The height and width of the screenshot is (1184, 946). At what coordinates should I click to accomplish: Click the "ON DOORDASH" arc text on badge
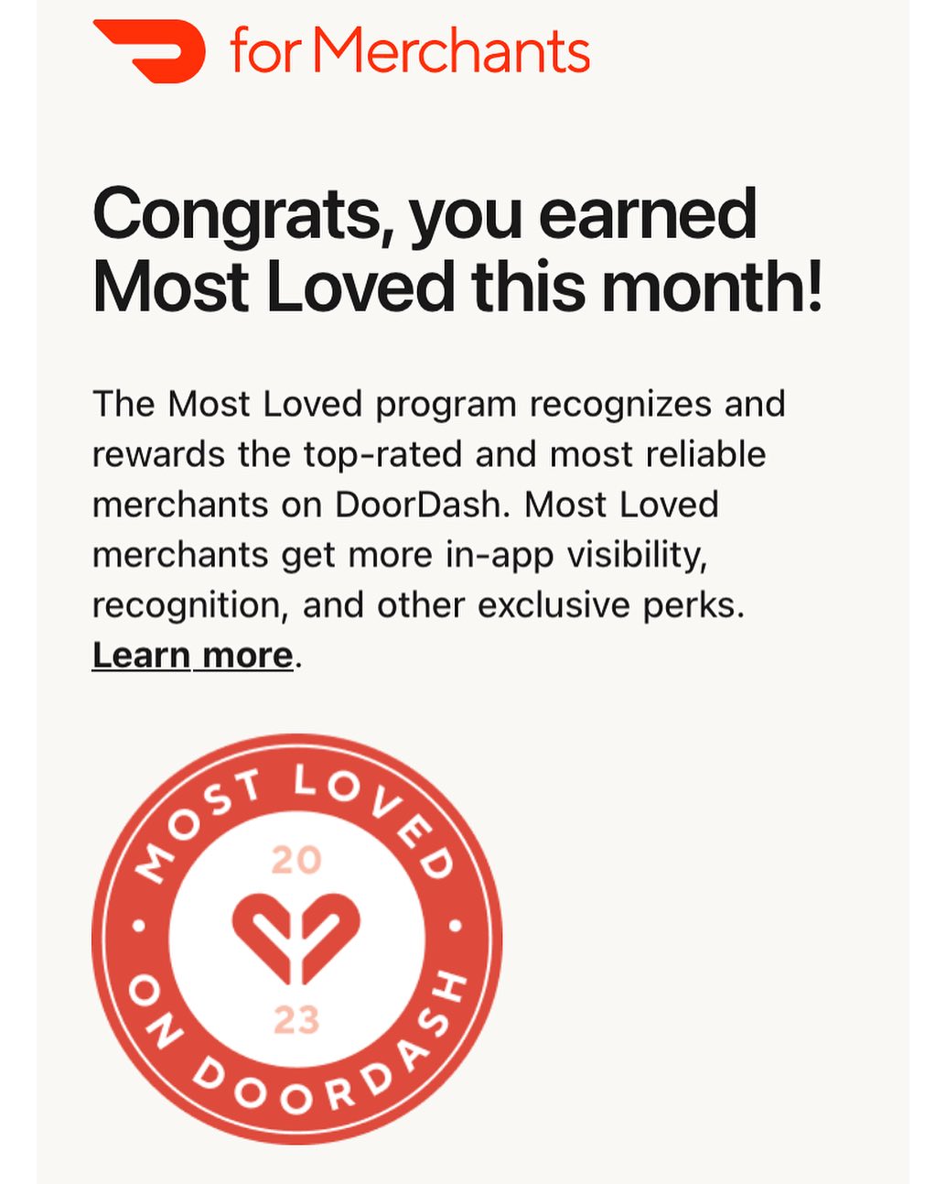coord(297,1053)
